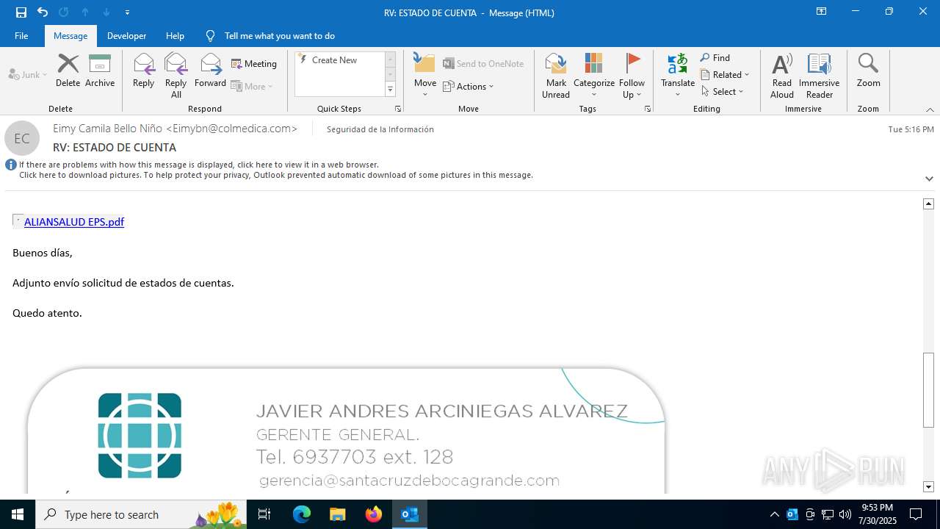Collapse the ribbon with the chevron
The height and width of the screenshot is (529, 940).
click(930, 109)
